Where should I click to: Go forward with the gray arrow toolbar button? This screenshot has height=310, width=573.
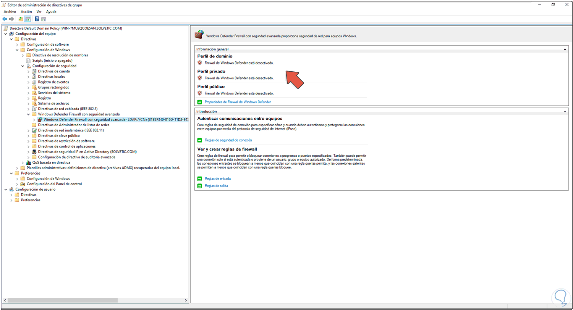coord(11,19)
